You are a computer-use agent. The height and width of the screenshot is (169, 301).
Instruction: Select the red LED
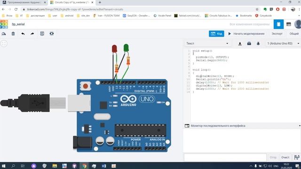114,49
